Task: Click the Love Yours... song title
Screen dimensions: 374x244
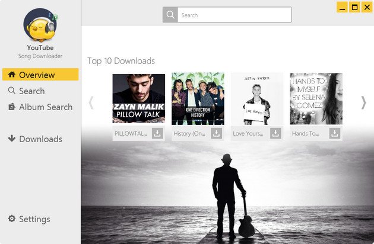Action: coord(248,133)
